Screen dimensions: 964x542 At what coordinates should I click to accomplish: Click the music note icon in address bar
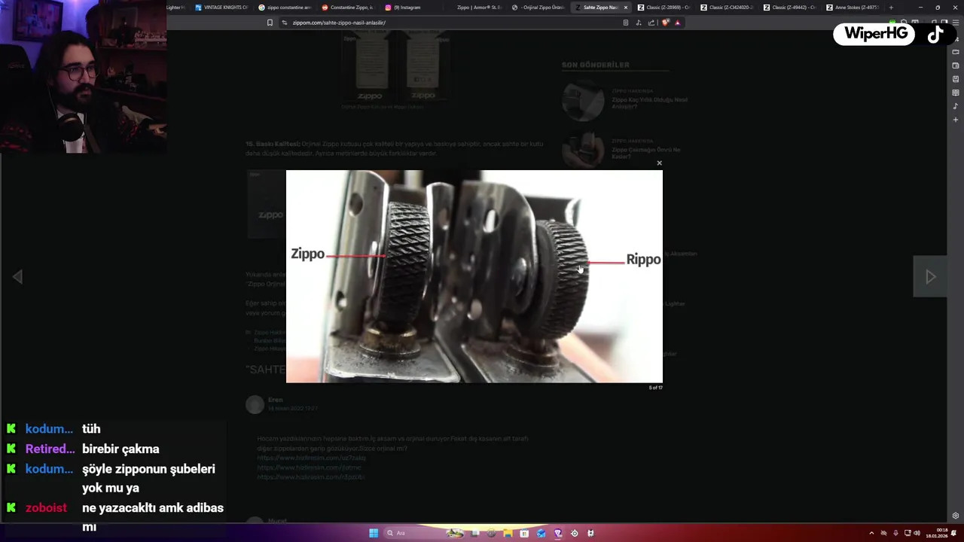coord(639,23)
